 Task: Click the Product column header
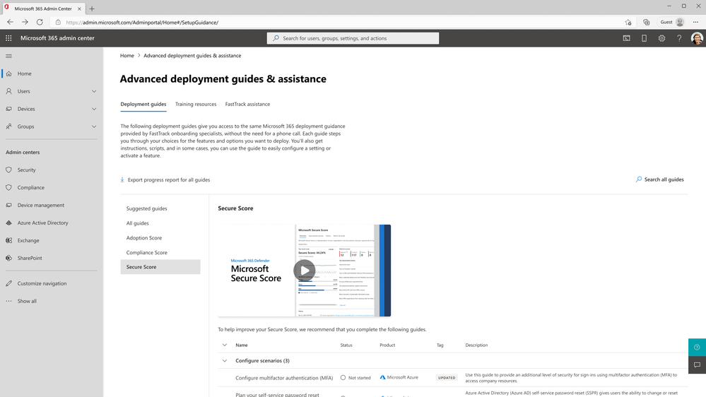(387, 345)
